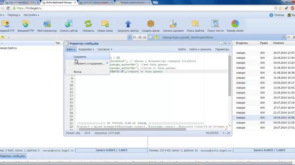Image resolution: width=295 pixels, height=165 pixels.
Task: Select the row dated 24.07.2014 17:01
Action: [x=264, y=127]
